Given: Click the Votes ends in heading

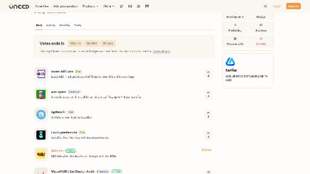Looking at the screenshot, I should click(52, 43).
